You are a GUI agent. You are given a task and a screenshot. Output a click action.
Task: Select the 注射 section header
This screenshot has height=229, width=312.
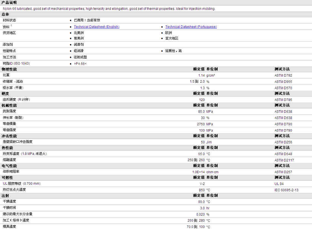pos(5,196)
